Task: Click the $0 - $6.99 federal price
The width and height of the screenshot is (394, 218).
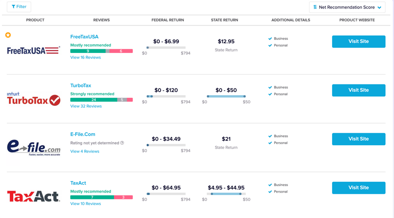Action: [166, 42]
